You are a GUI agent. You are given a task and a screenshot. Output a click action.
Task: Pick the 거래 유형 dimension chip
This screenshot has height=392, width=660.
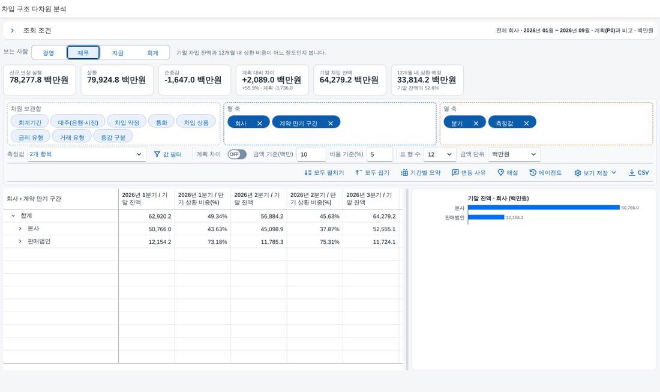72,137
